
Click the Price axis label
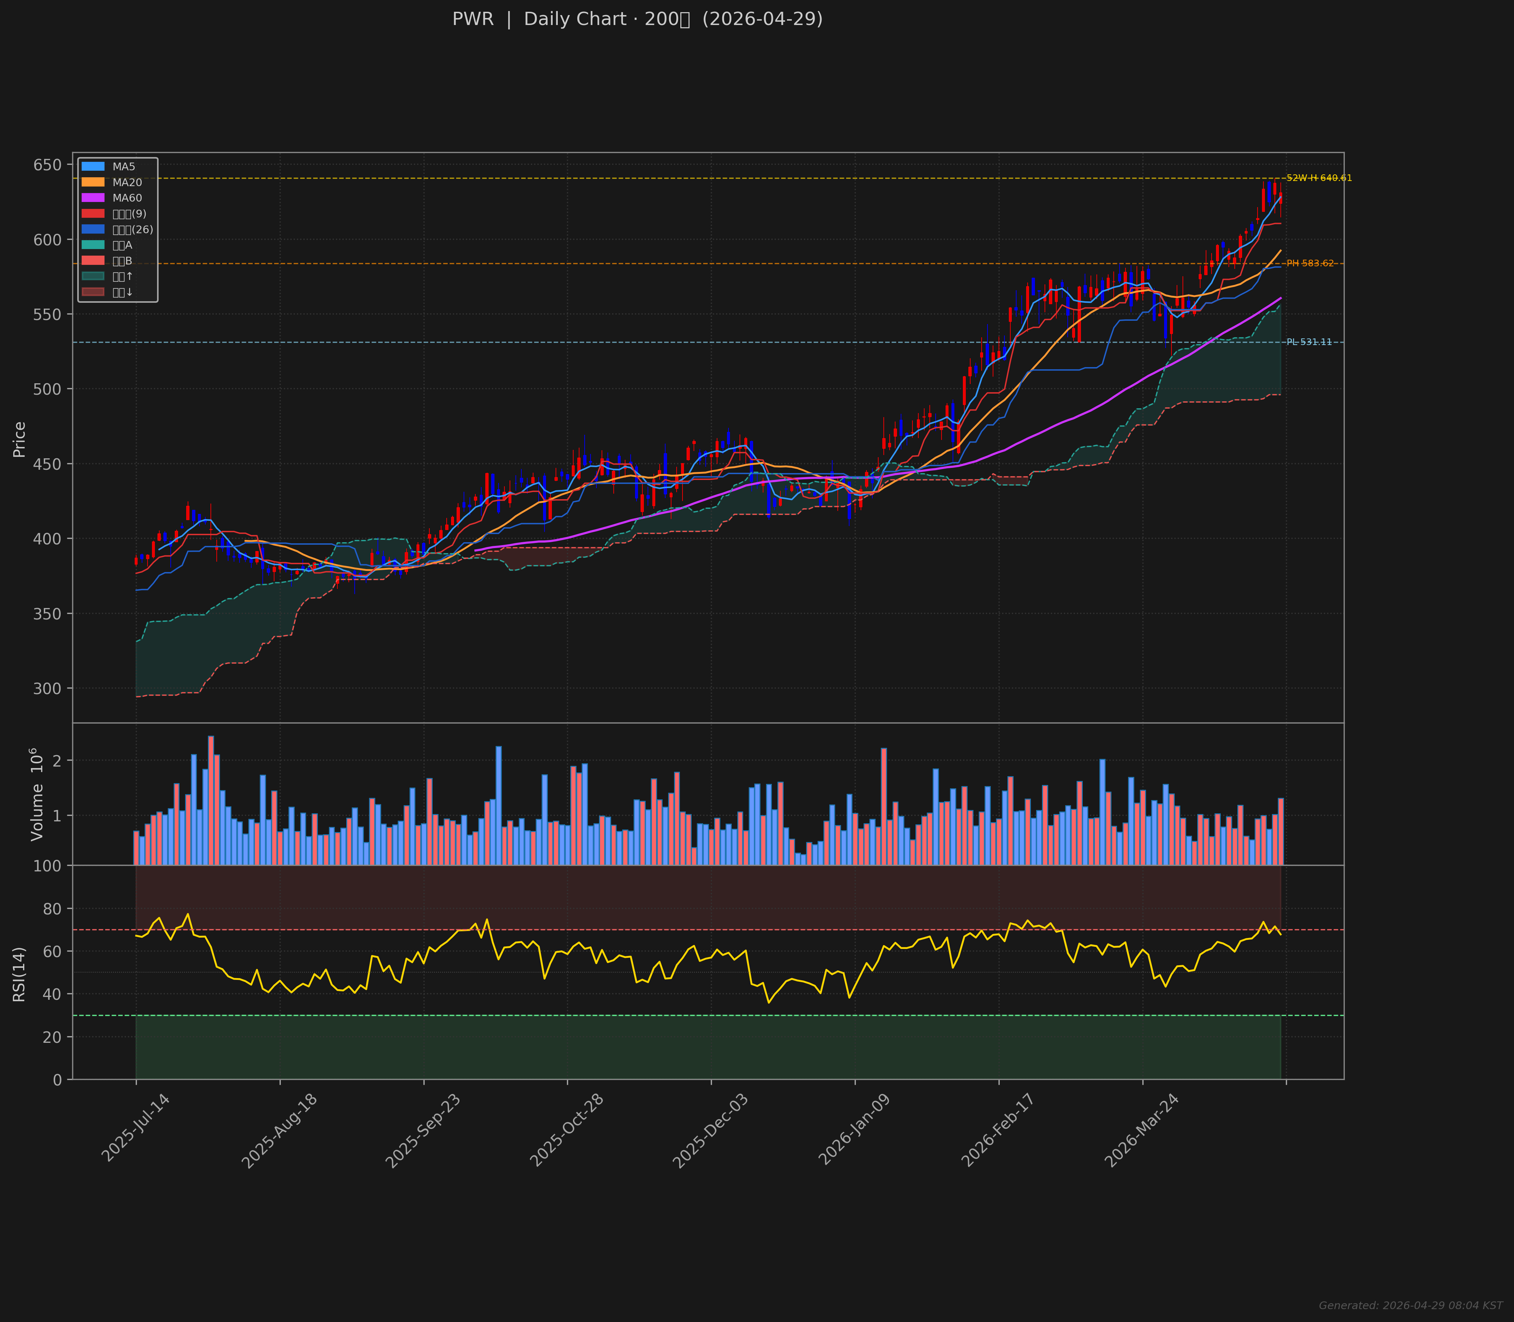click(x=19, y=440)
